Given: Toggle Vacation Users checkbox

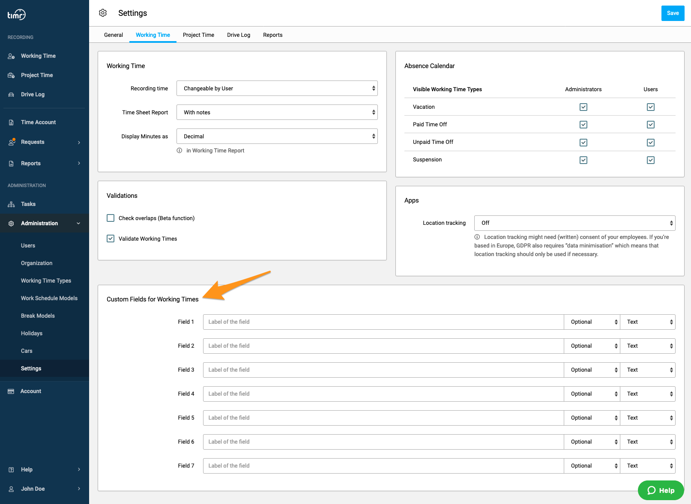Looking at the screenshot, I should coord(651,107).
